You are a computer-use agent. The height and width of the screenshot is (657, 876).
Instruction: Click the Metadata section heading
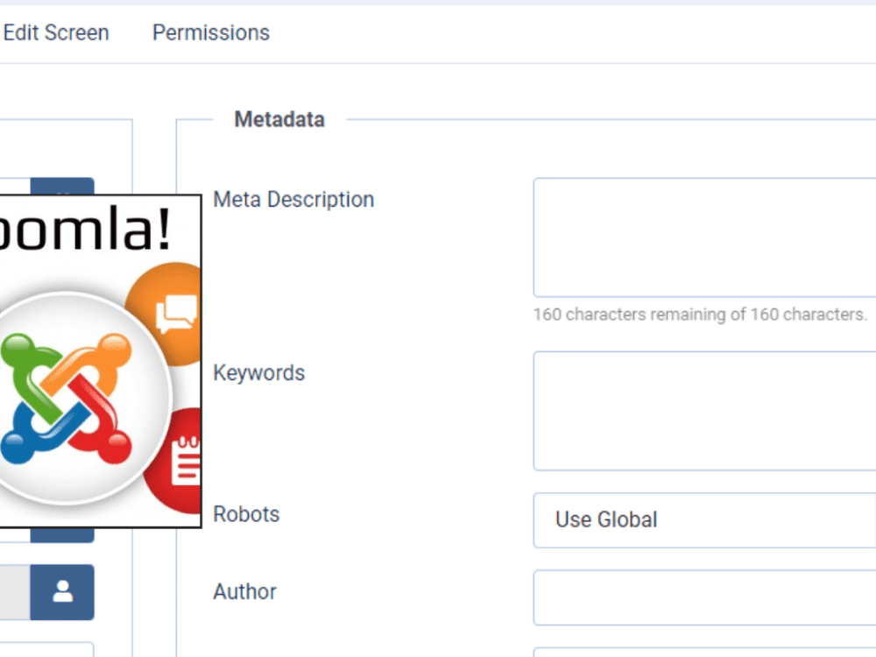(x=279, y=119)
